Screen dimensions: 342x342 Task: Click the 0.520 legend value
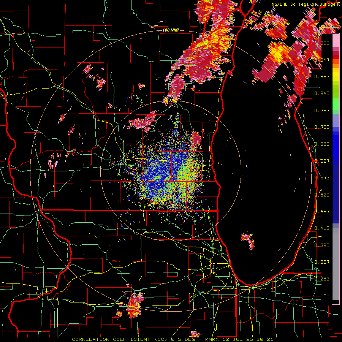[x=322, y=195]
